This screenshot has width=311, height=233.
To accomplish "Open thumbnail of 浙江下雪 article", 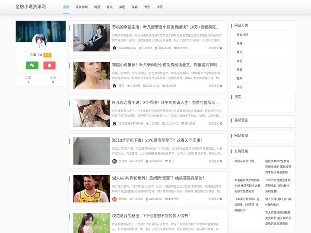I will tap(92, 151).
